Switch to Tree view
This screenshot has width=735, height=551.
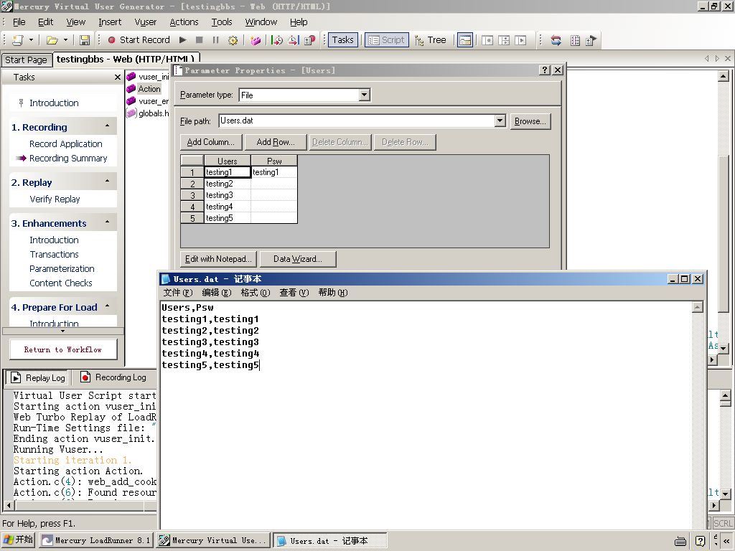(x=431, y=40)
